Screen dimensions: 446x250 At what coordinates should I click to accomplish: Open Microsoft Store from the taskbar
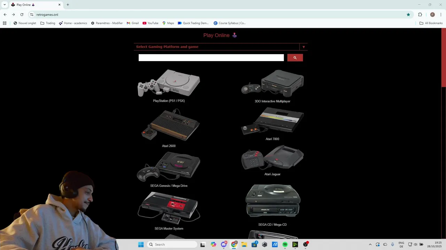[254, 244]
